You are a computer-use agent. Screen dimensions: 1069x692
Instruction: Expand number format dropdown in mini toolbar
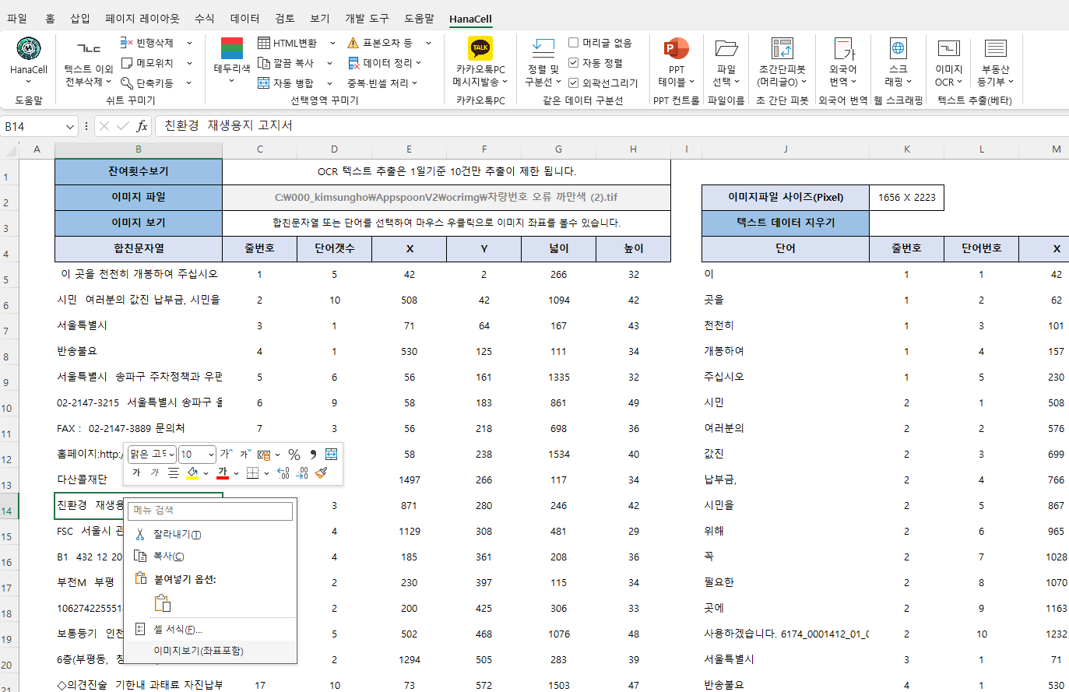(277, 455)
